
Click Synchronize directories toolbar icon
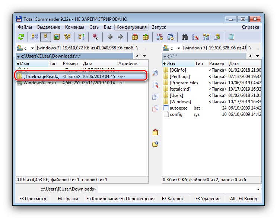coord(206,37)
